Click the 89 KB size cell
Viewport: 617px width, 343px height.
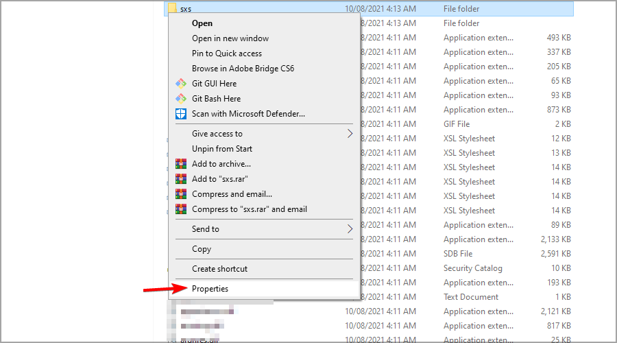coord(561,225)
